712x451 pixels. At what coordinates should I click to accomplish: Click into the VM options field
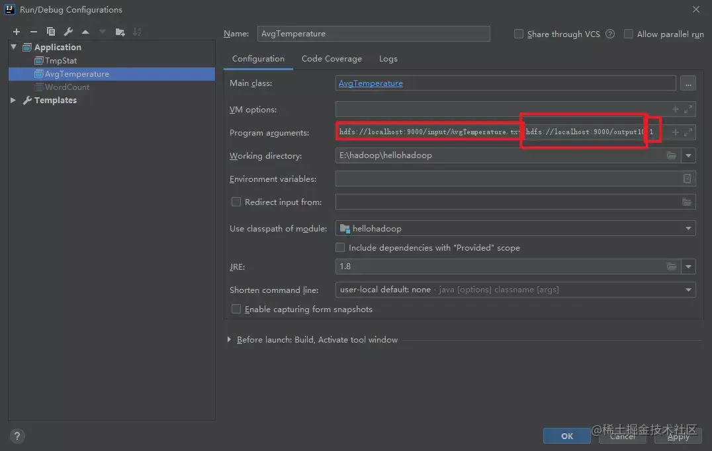tap(503, 110)
